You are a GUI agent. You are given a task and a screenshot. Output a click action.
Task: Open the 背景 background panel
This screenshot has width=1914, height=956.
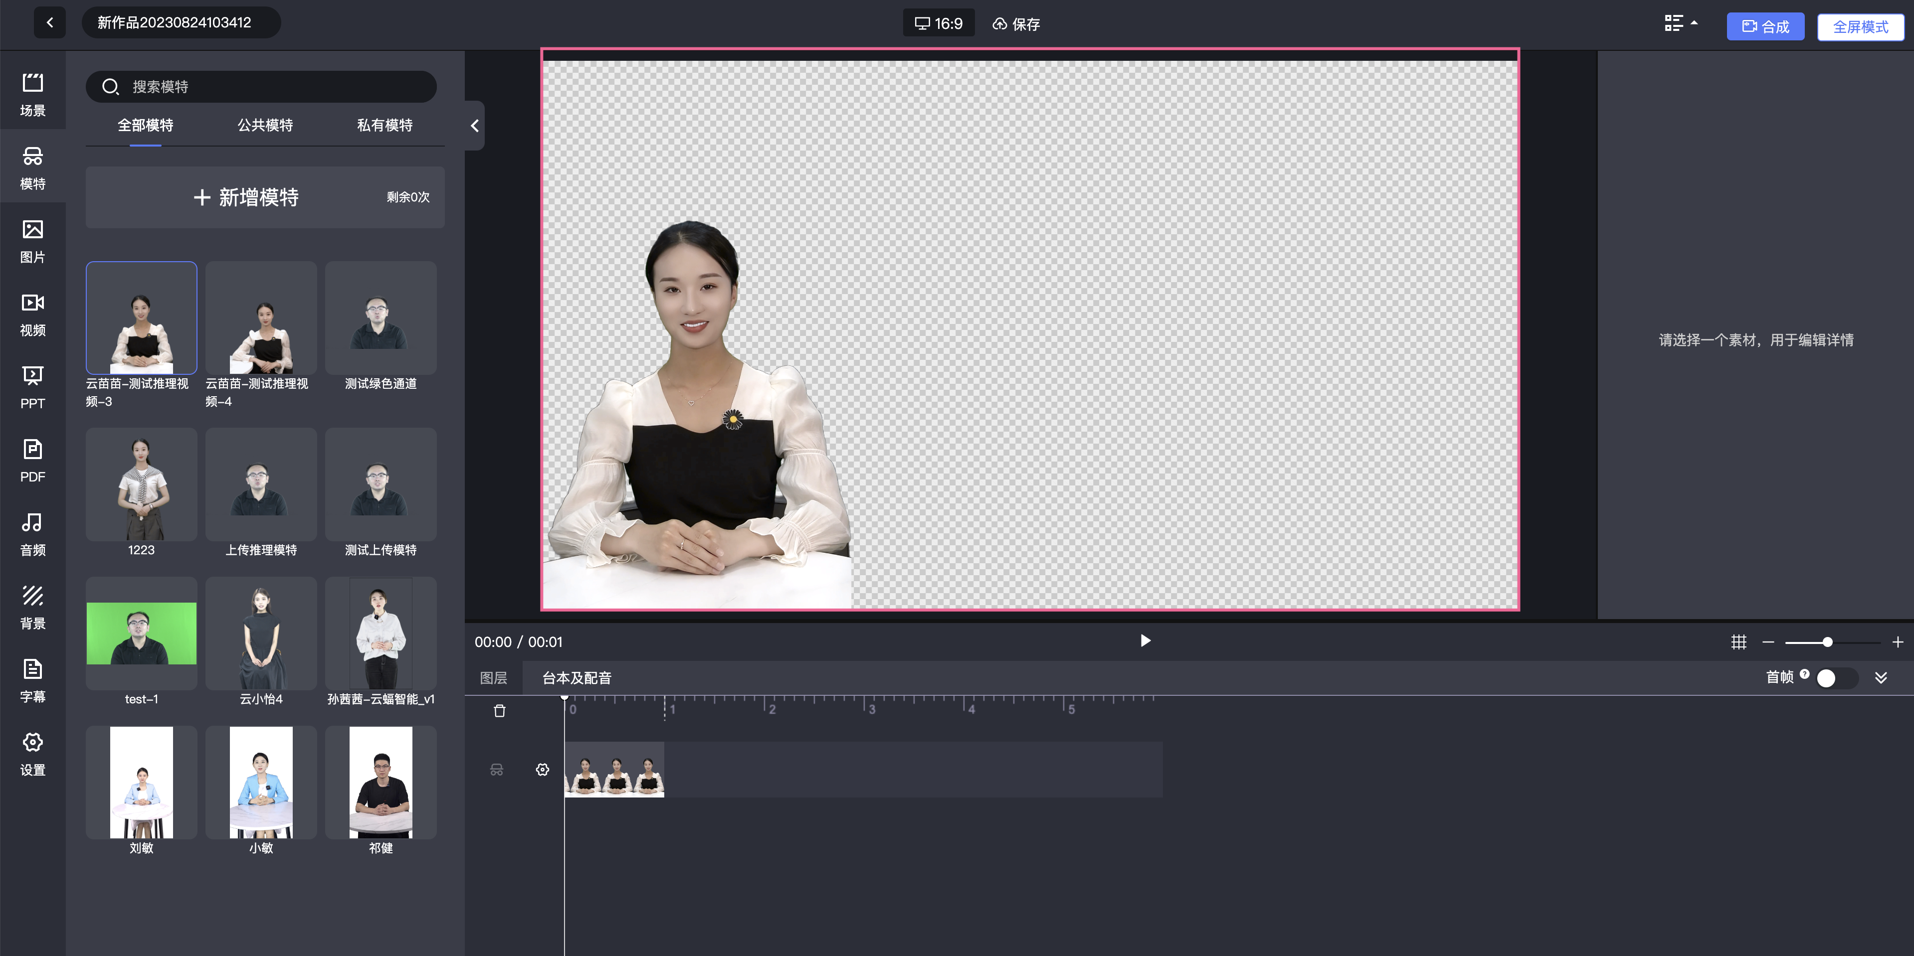click(x=33, y=607)
